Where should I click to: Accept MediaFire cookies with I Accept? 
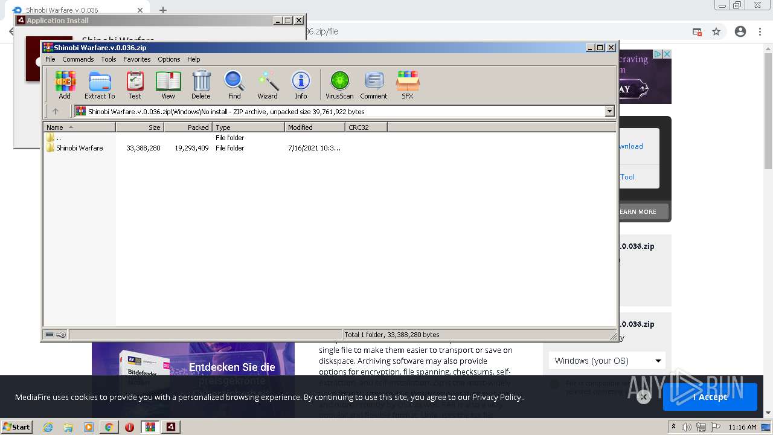(710, 397)
